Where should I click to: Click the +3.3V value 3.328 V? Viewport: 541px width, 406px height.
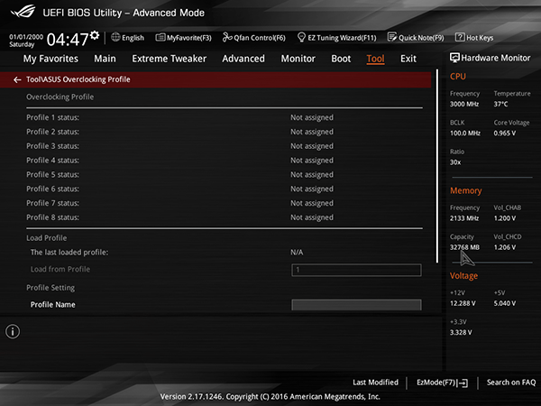[461, 332]
